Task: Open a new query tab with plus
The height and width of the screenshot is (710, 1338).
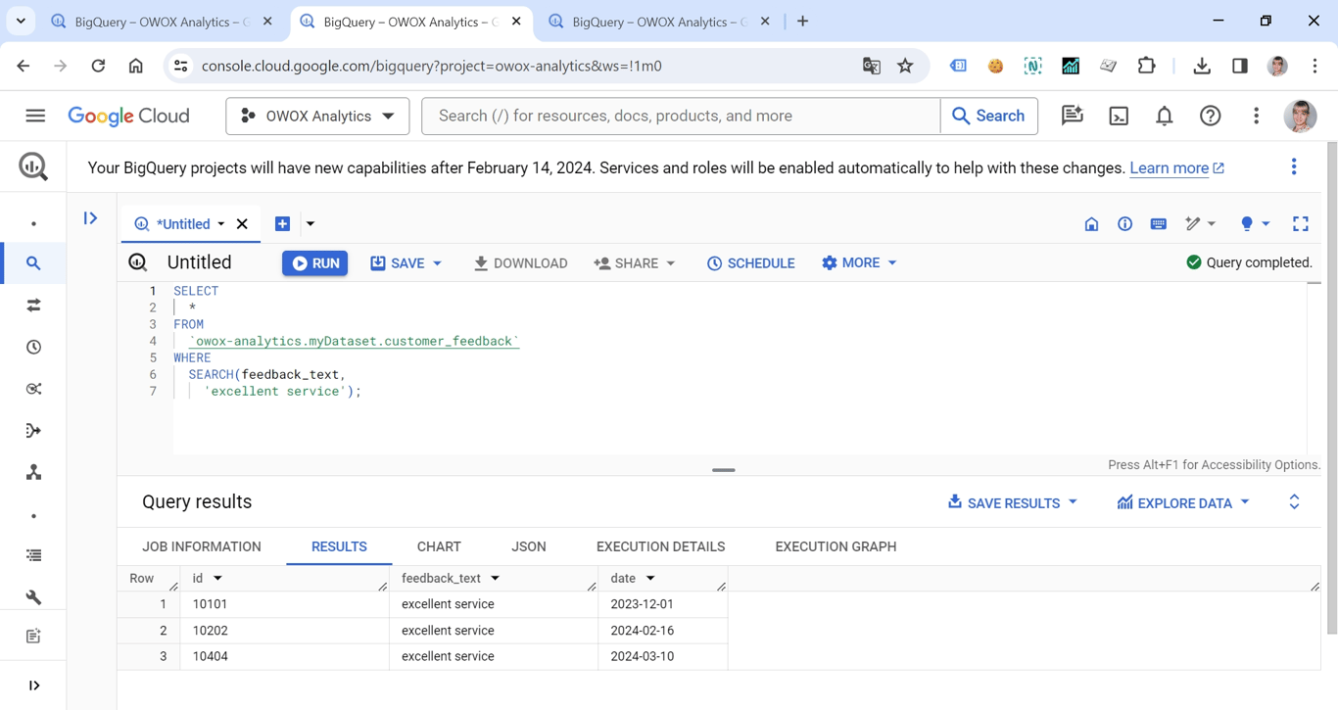Action: tap(282, 224)
